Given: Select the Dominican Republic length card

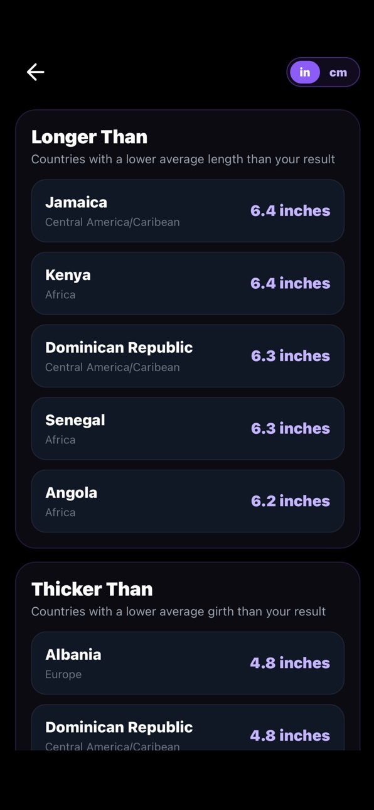Looking at the screenshot, I should point(188,356).
